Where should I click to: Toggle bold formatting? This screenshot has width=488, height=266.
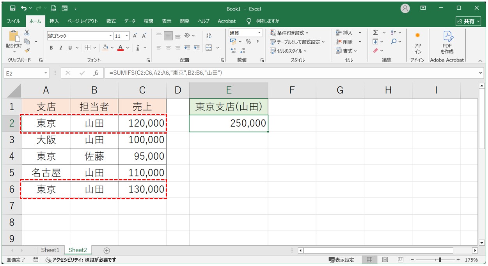tap(51, 48)
